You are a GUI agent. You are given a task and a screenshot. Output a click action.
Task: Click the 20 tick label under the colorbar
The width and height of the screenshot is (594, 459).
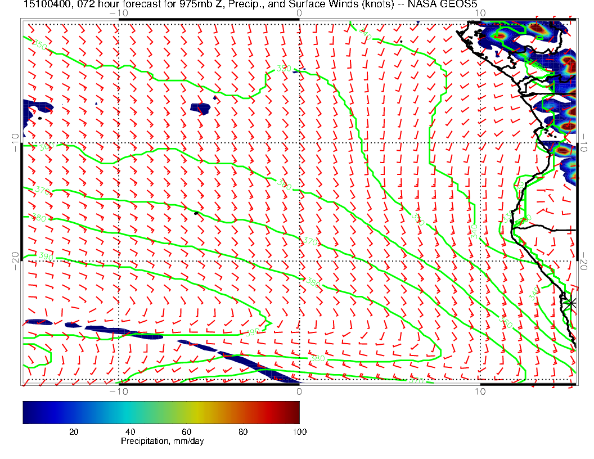(x=73, y=431)
